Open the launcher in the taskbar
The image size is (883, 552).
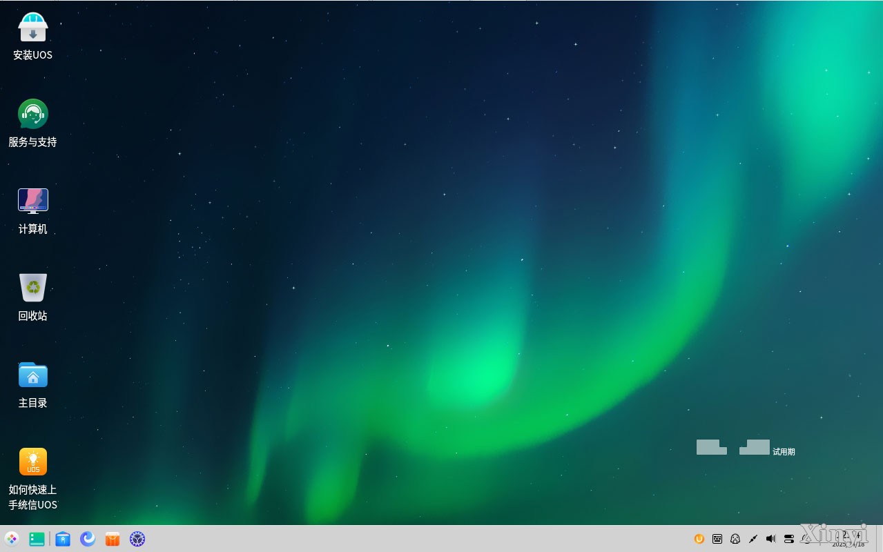[x=12, y=539]
